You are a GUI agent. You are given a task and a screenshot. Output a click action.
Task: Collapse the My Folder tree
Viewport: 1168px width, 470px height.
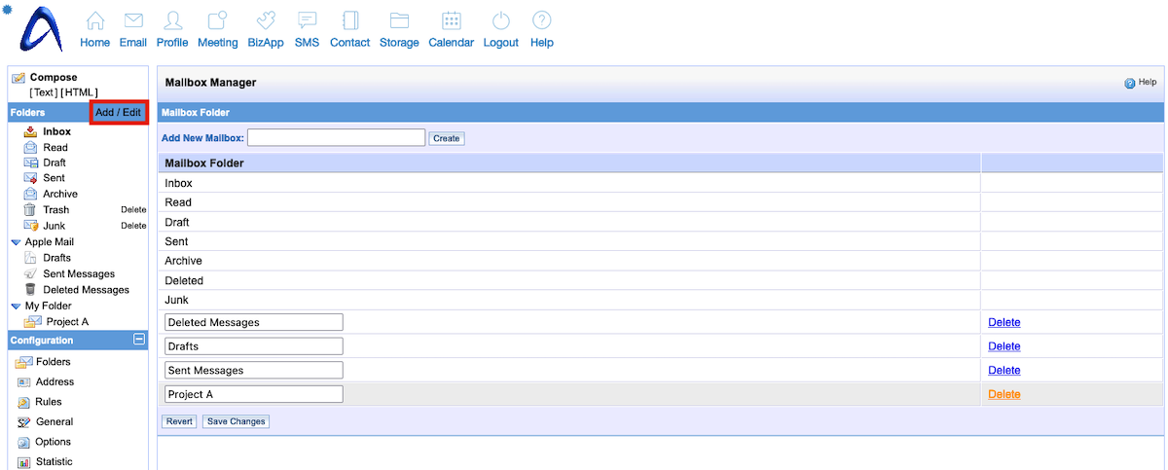coord(16,307)
